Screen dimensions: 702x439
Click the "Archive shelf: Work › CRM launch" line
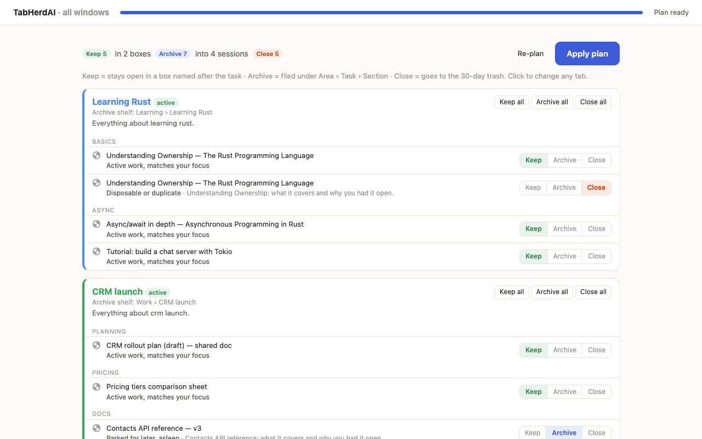tap(144, 302)
